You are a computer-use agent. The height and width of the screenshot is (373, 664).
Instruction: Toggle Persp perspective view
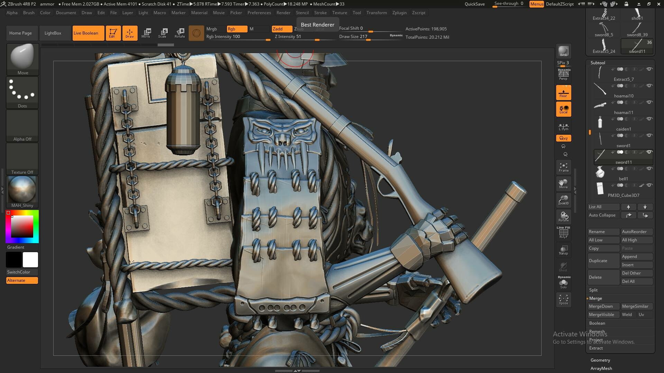(563, 75)
